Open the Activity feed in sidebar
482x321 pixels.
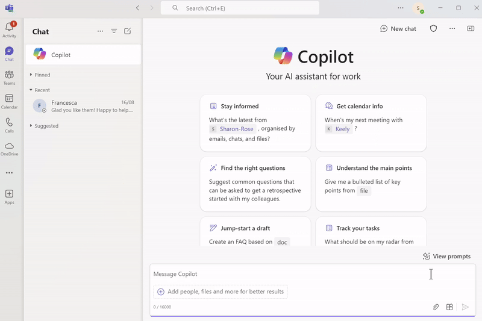[x=9, y=30]
